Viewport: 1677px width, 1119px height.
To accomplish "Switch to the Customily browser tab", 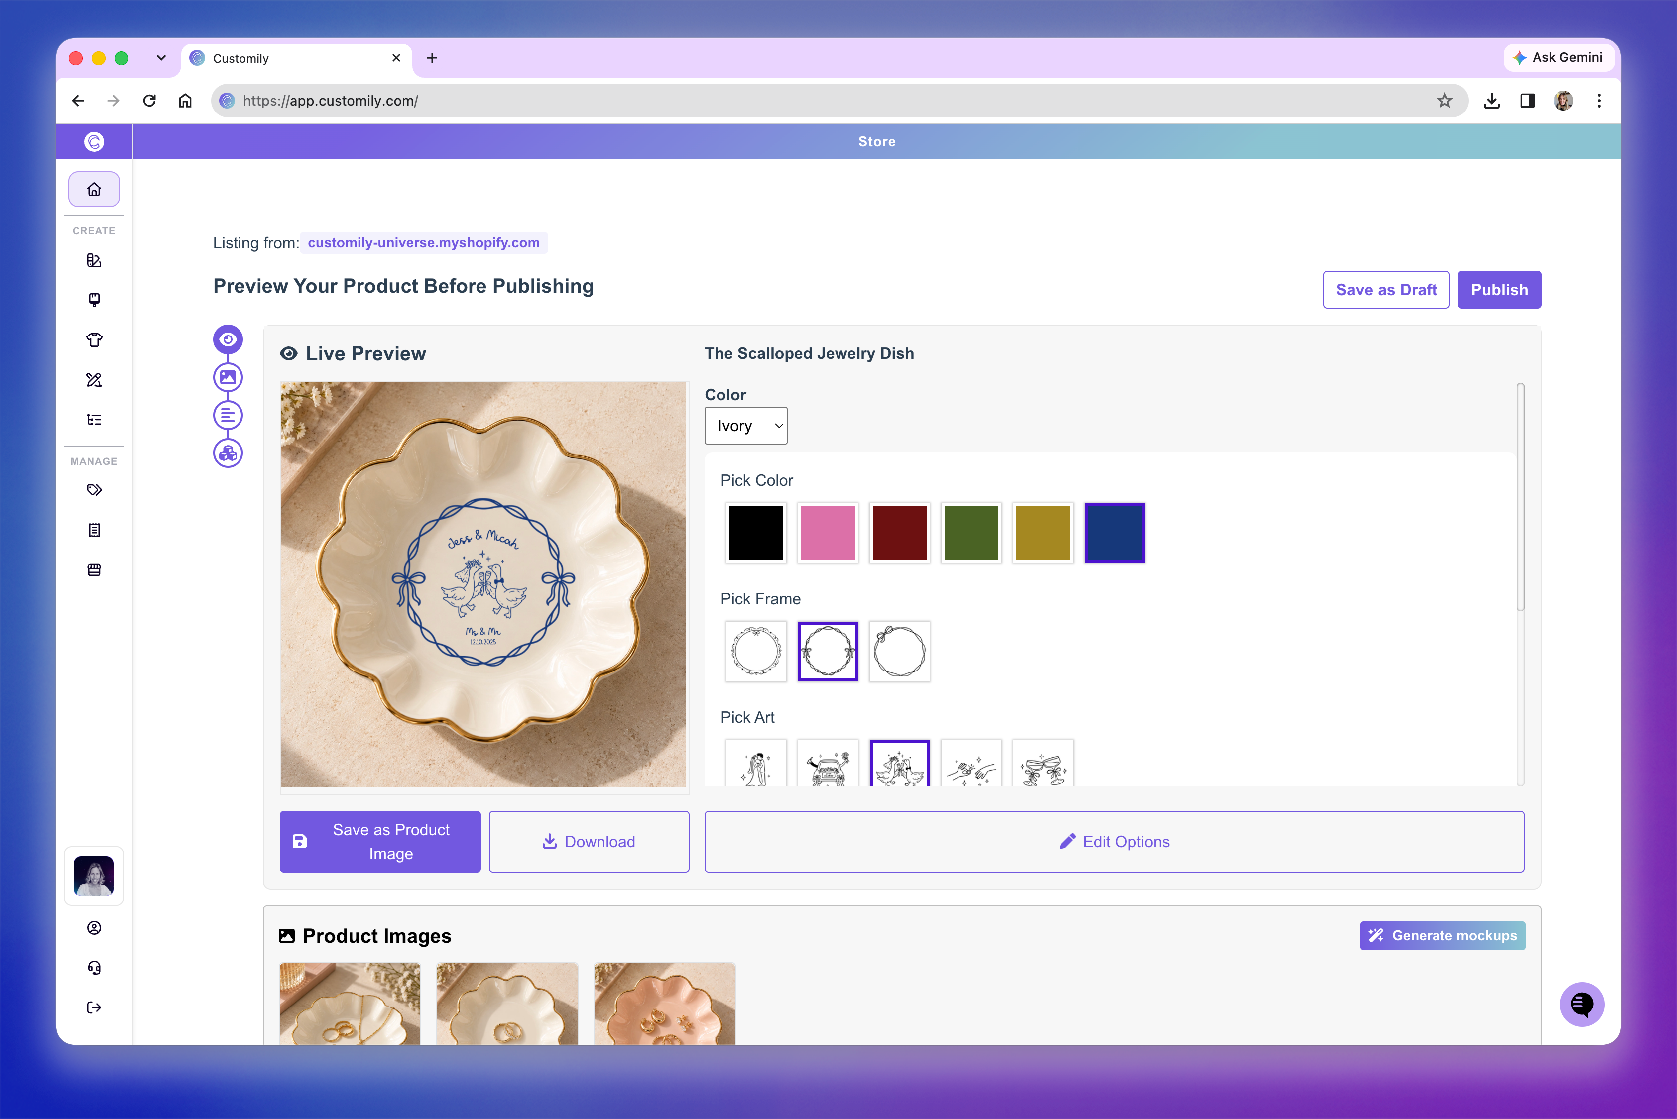I will [x=296, y=59].
